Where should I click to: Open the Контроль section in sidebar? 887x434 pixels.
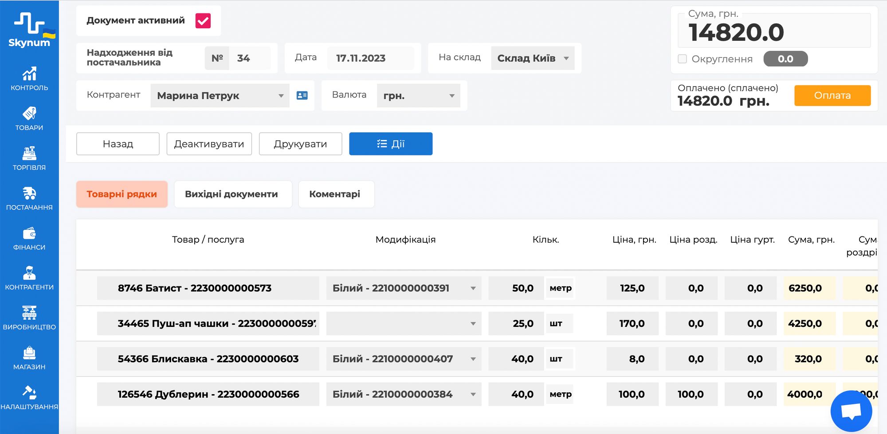tap(29, 79)
